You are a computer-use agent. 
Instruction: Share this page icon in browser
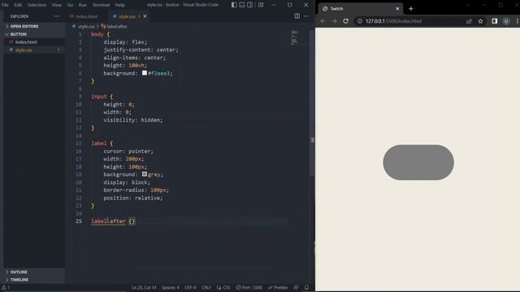(x=469, y=21)
